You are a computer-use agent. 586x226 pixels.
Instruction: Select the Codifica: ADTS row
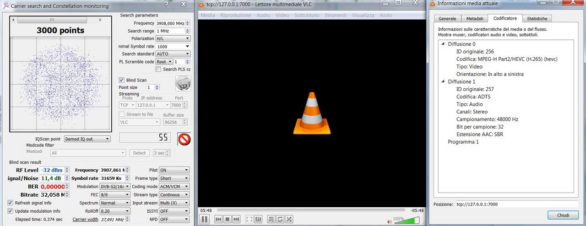tap(473, 97)
